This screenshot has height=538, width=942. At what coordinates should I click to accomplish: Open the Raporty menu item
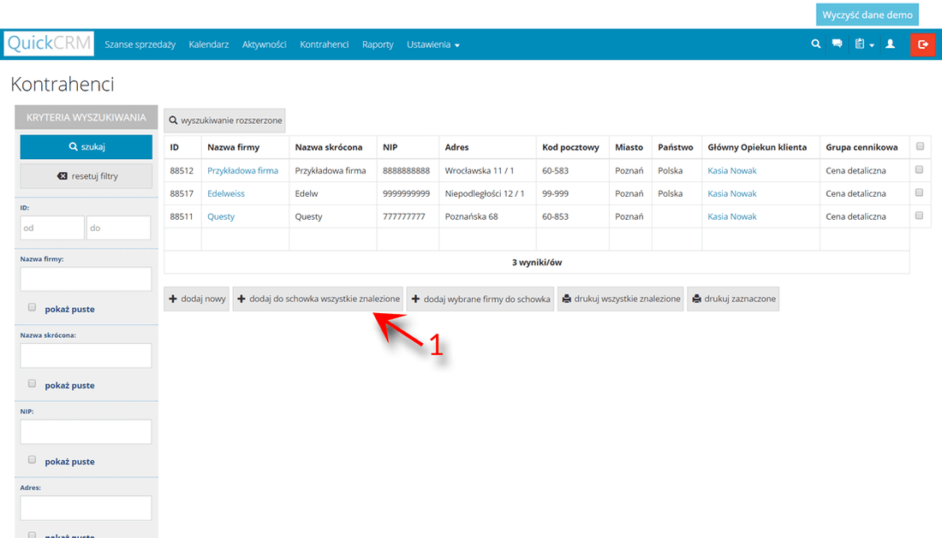pos(378,44)
